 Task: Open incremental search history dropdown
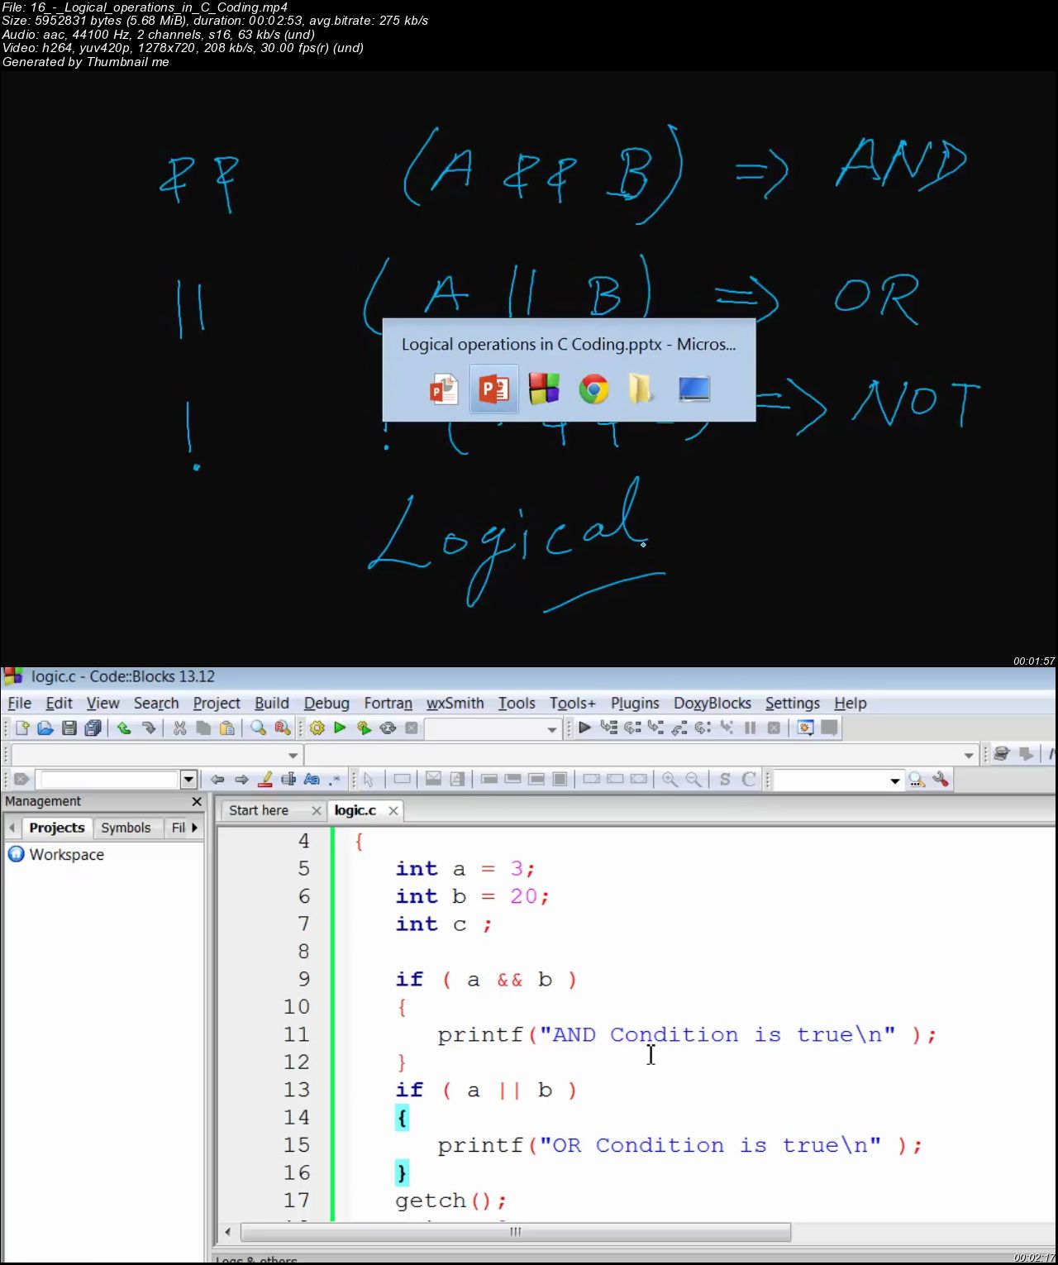pos(188,780)
